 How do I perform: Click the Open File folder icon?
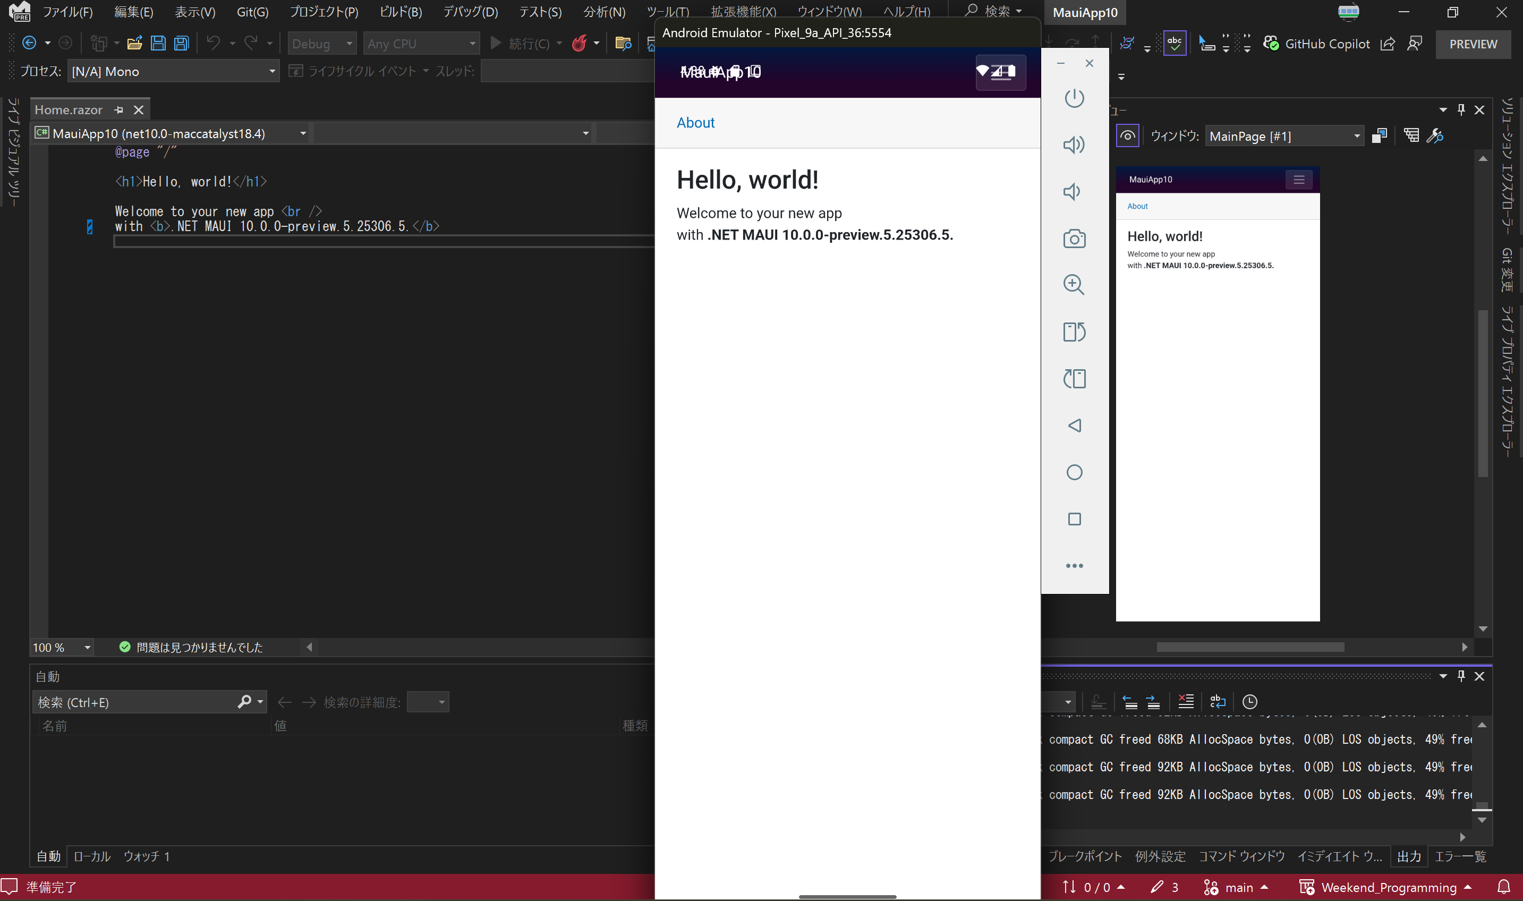pos(135,43)
